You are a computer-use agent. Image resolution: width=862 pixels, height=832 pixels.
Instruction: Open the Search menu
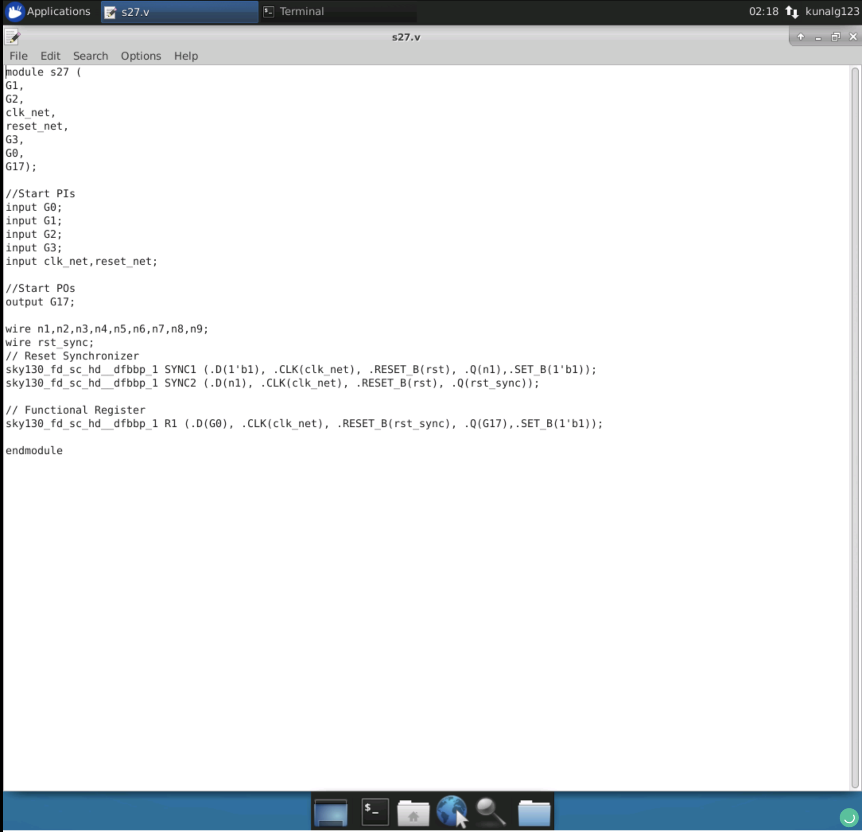90,56
